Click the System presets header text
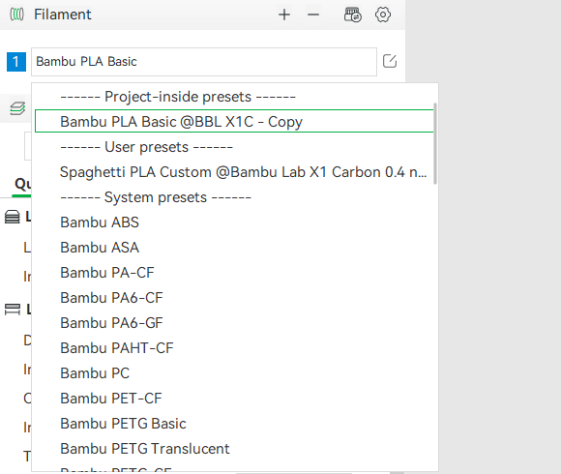The width and height of the screenshot is (561, 474). click(x=156, y=197)
